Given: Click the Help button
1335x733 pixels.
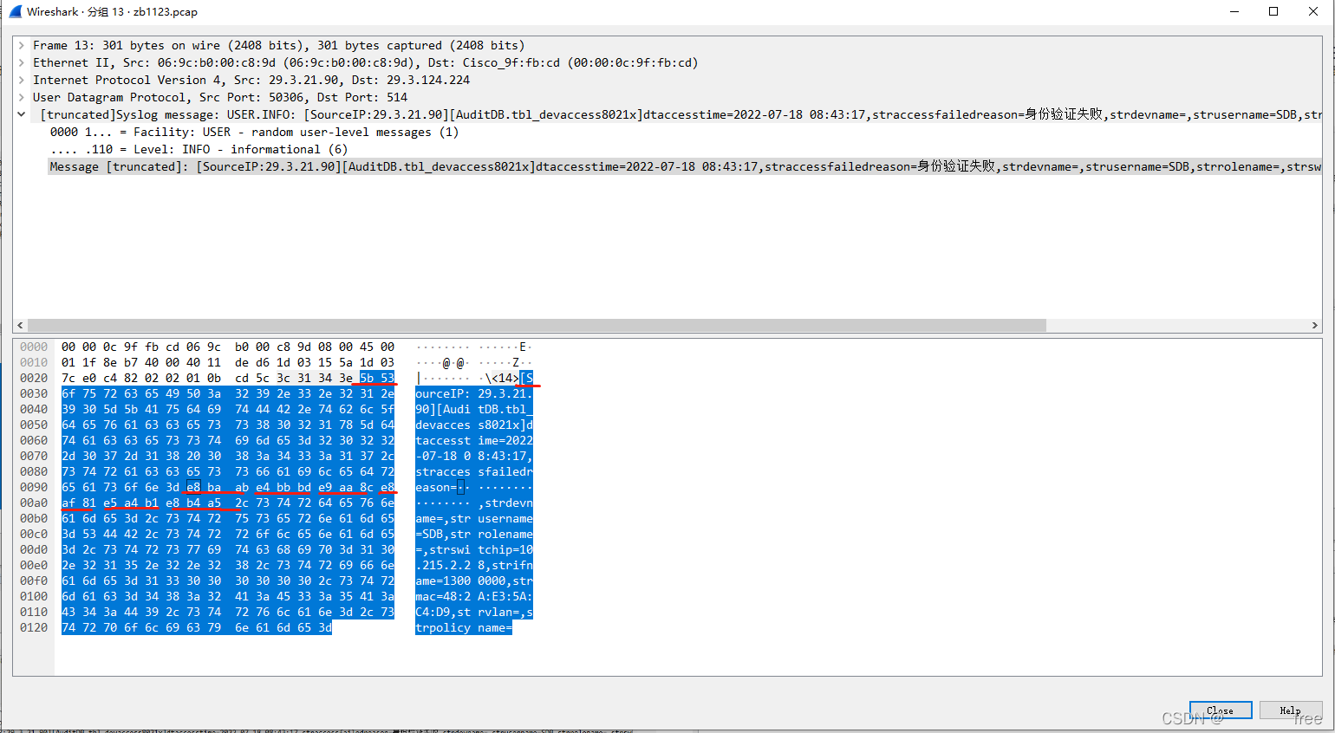Looking at the screenshot, I should point(1291,710).
